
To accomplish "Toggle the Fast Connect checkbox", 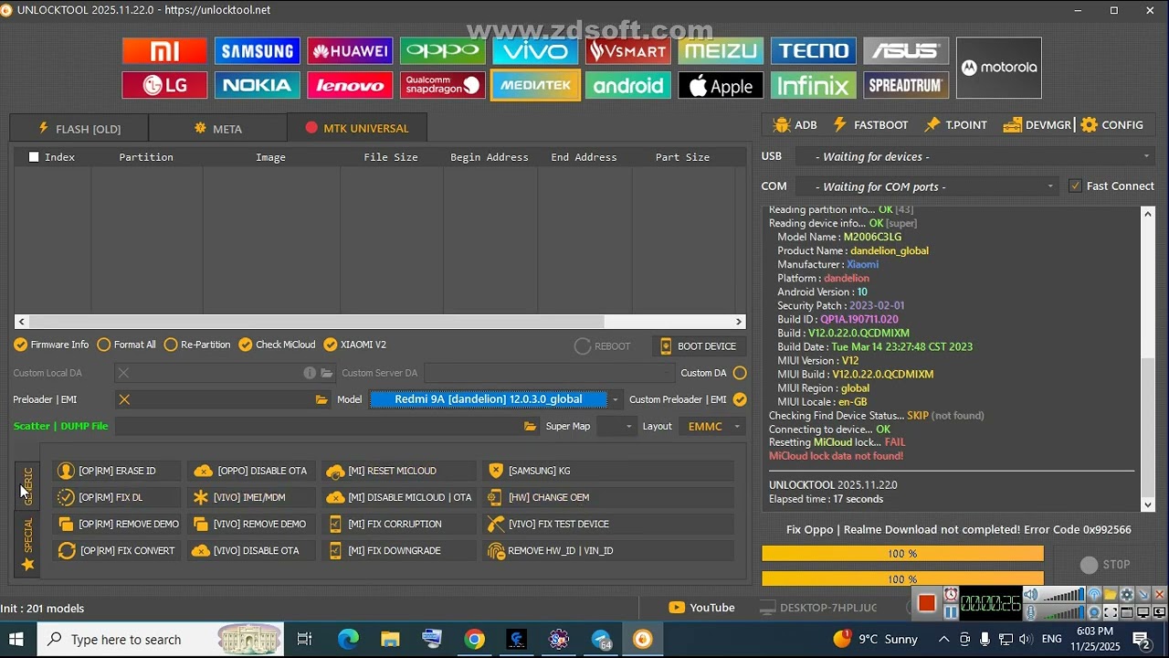I will coord(1075,186).
